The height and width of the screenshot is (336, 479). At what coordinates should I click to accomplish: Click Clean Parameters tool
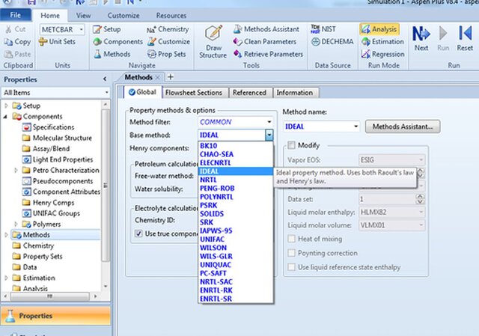[264, 42]
